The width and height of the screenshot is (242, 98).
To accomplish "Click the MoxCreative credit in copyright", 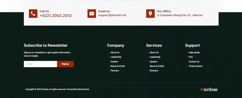I will [x=83, y=89].
